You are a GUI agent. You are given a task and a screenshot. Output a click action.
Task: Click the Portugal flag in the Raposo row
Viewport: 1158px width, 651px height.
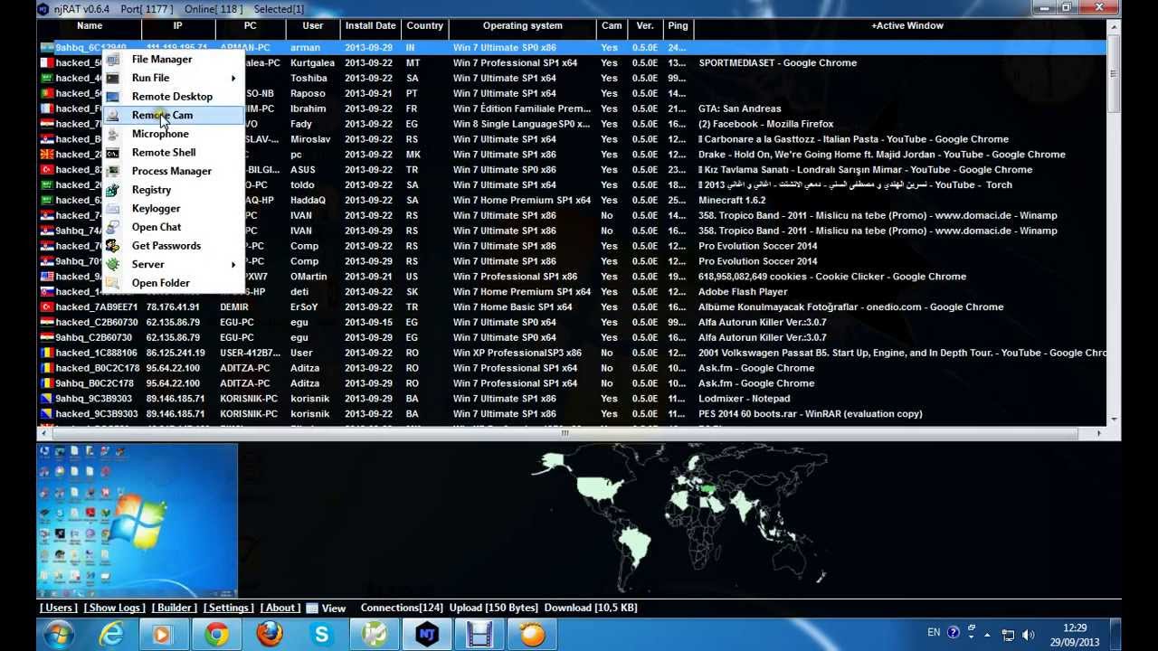point(47,93)
